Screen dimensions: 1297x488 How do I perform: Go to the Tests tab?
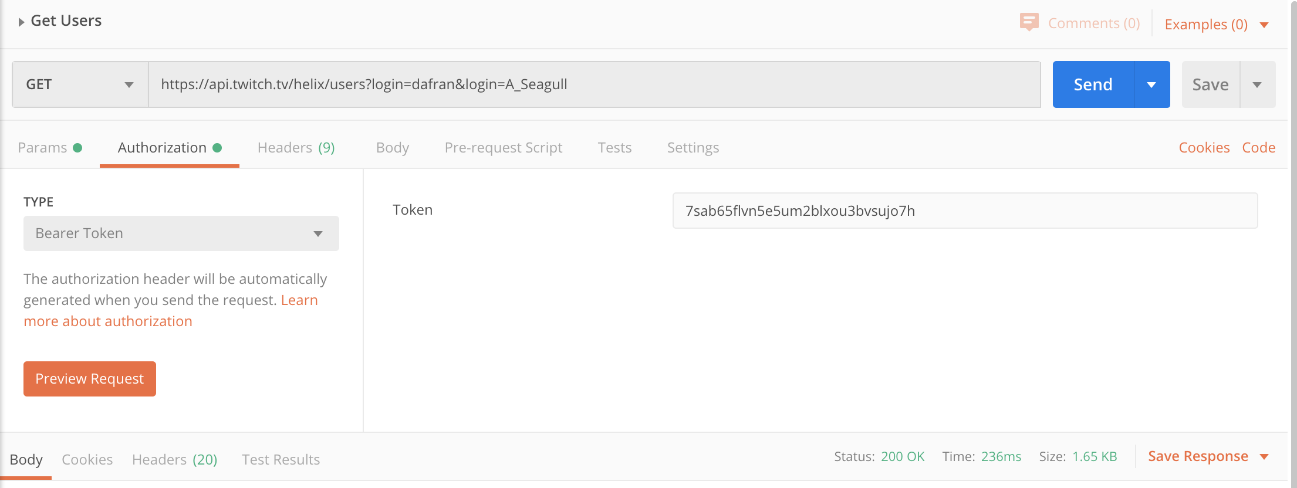click(614, 148)
